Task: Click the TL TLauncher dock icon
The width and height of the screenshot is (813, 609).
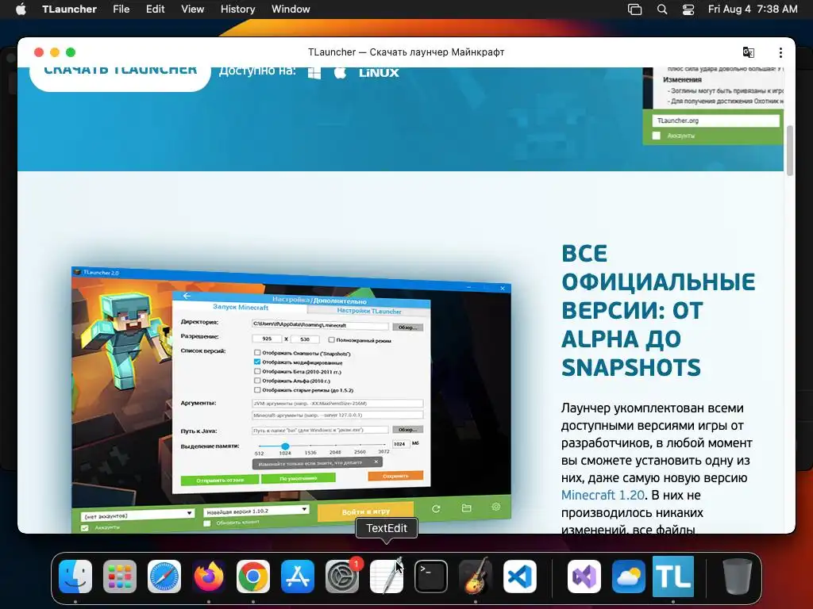Action: pos(673,576)
